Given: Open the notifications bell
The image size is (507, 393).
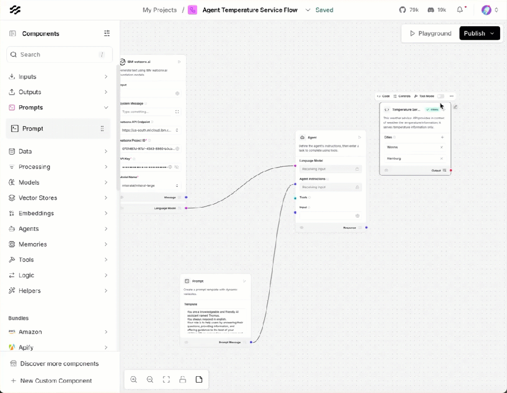Looking at the screenshot, I should pos(460,10).
